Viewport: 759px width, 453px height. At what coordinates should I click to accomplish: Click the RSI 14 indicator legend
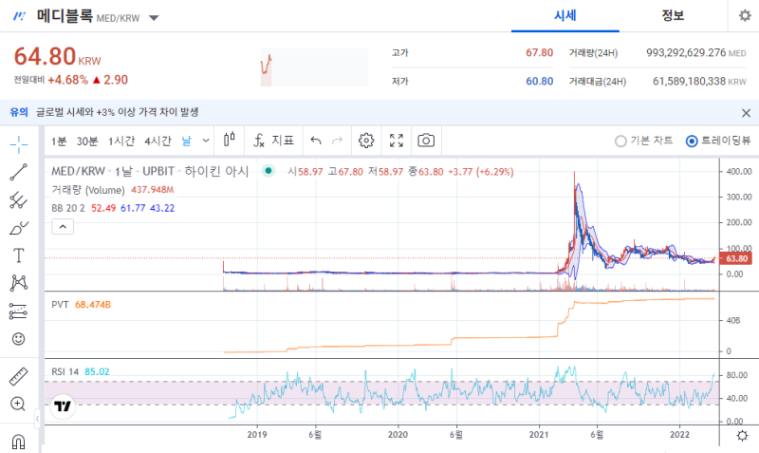(x=65, y=372)
